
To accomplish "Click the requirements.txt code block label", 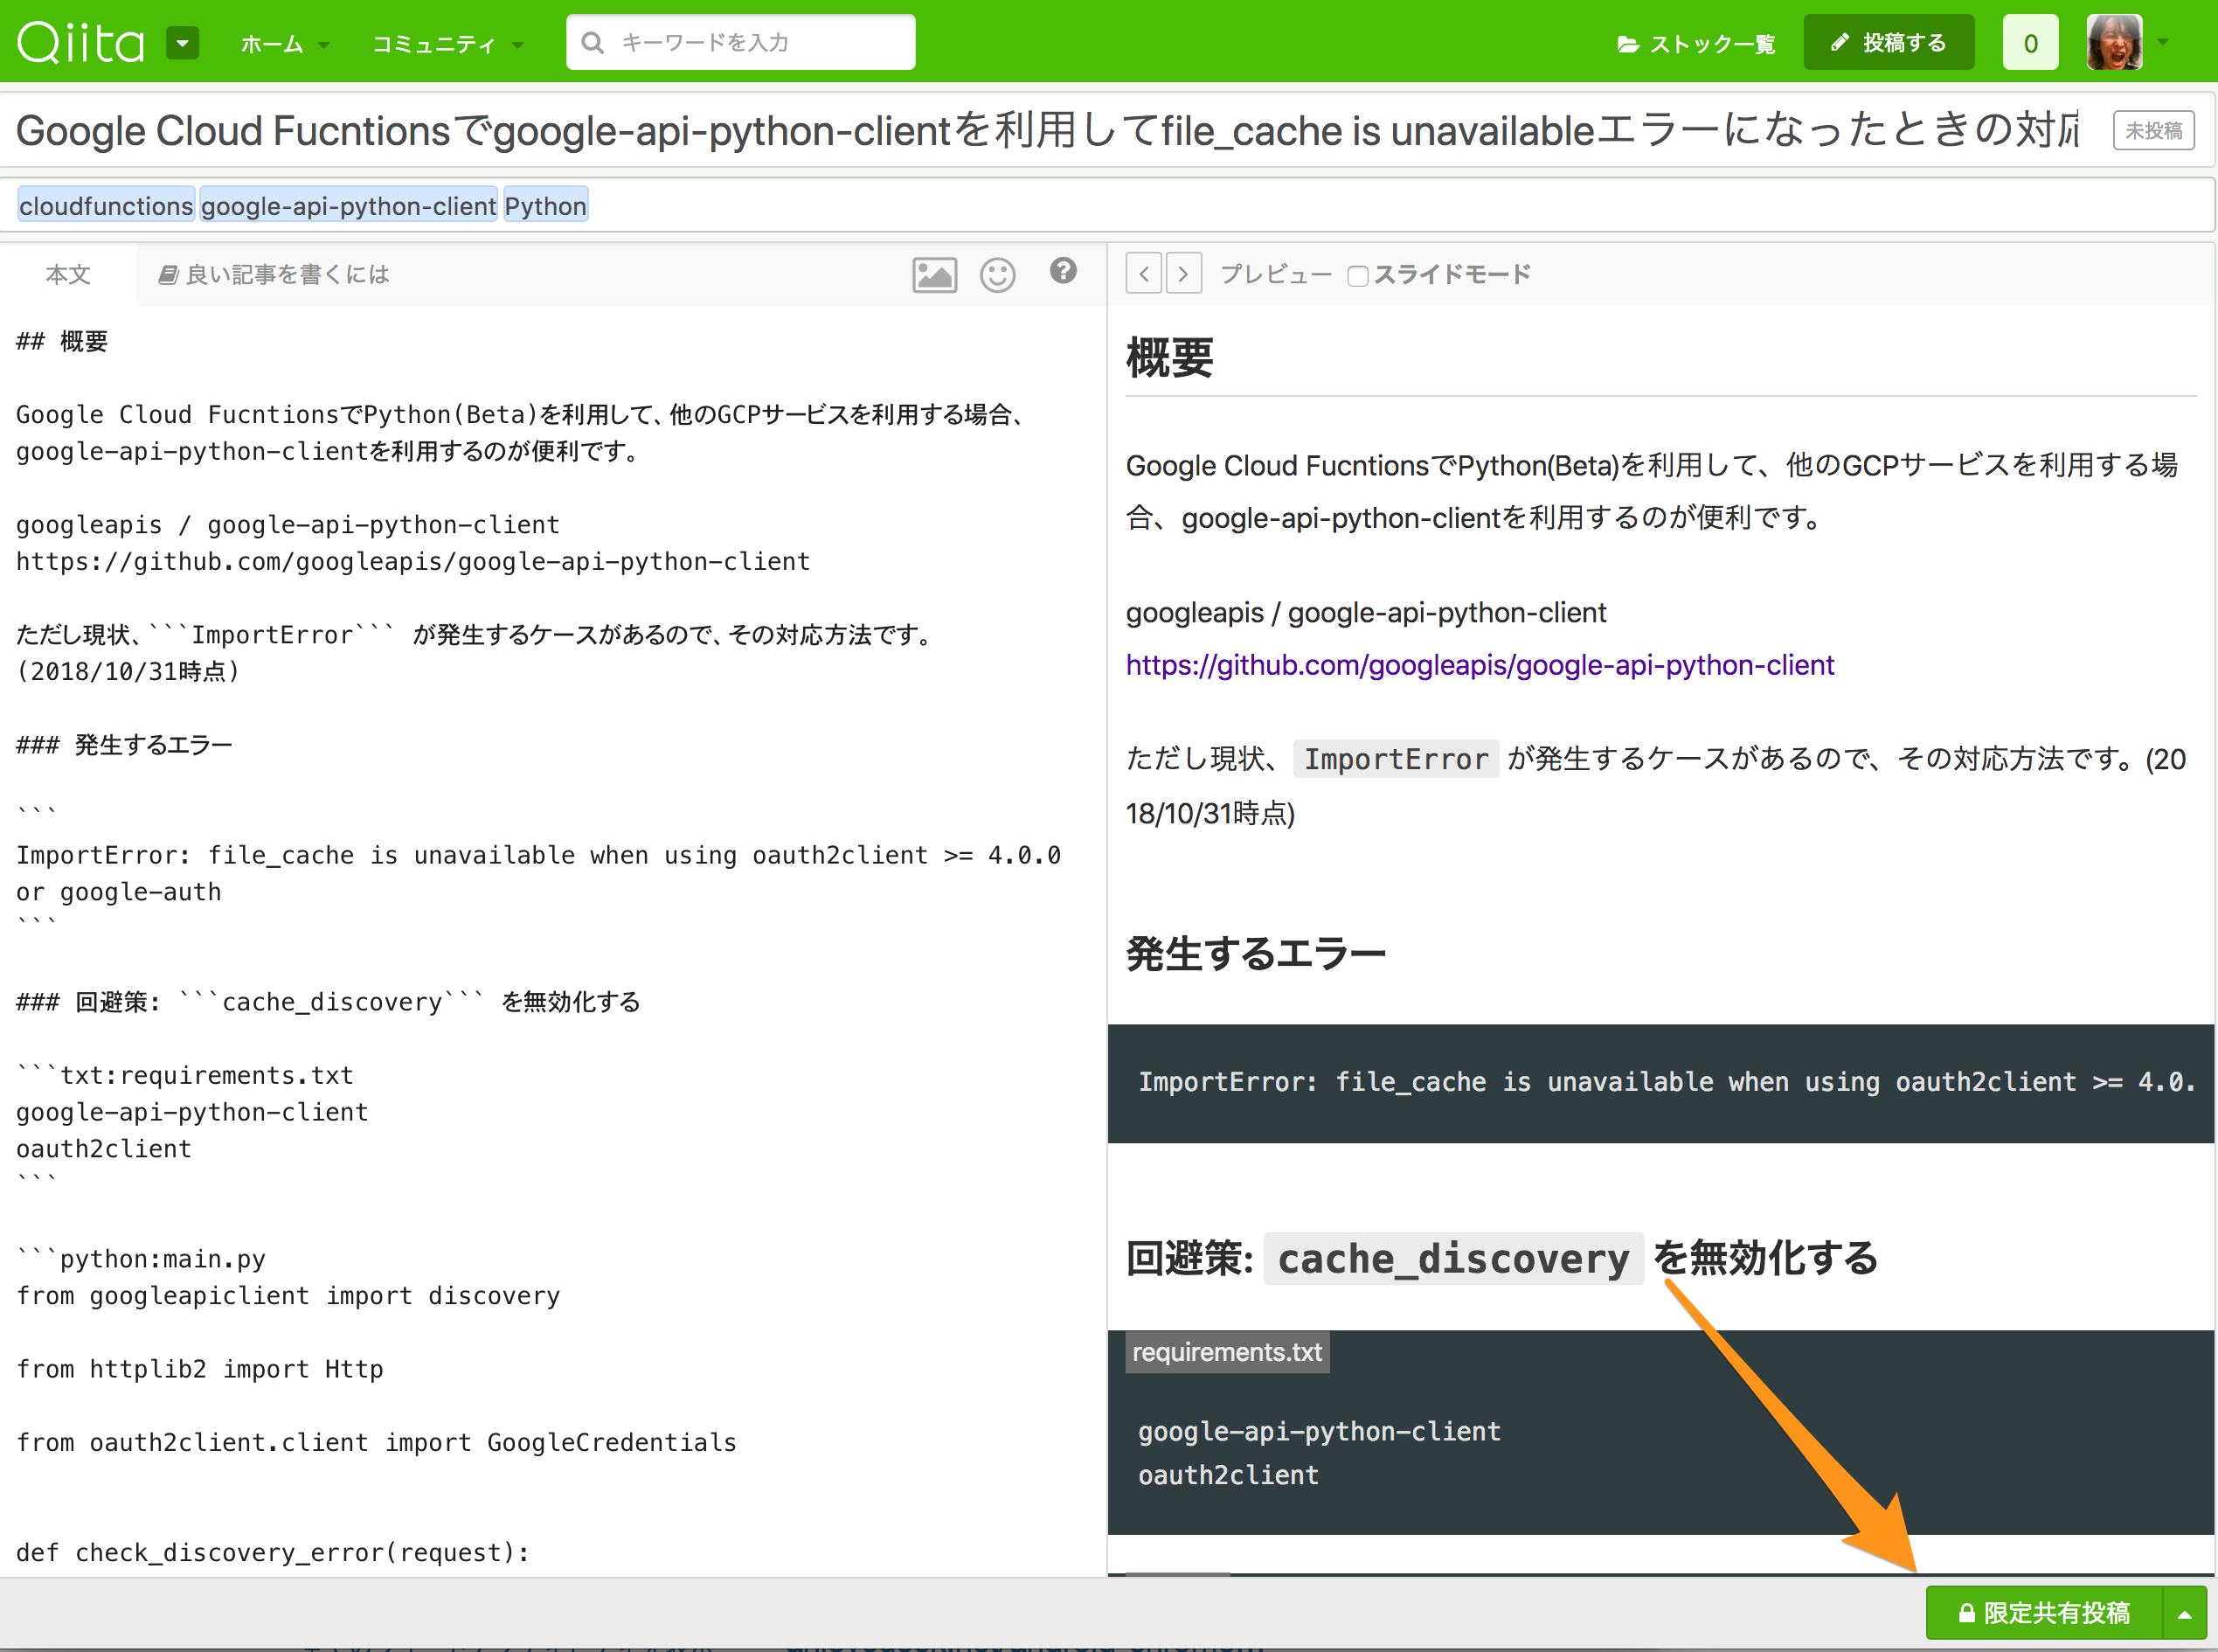I will coord(1226,1352).
